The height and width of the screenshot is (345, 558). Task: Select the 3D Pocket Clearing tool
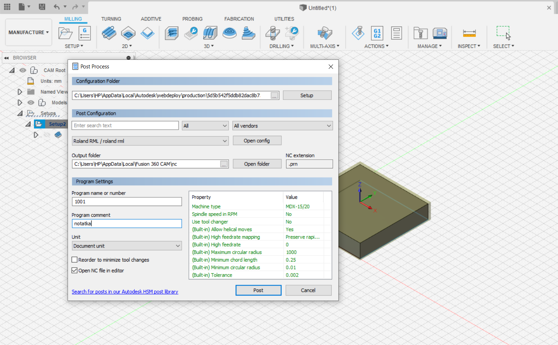point(191,33)
